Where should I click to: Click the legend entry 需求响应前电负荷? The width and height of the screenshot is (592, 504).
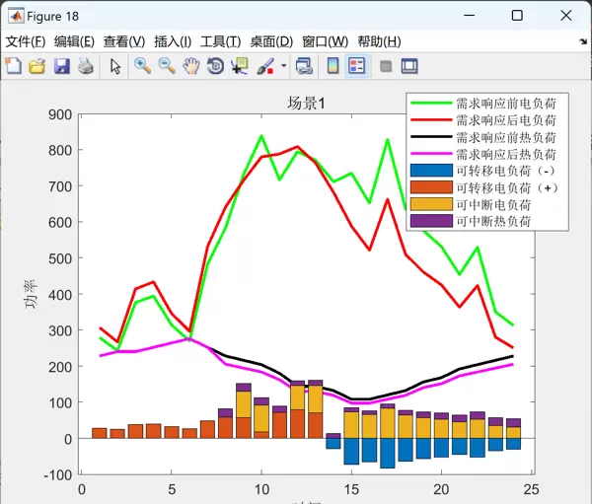click(x=505, y=104)
